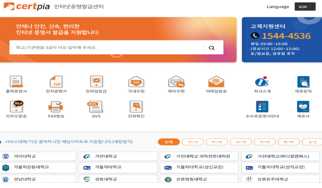
Task: Select the 파~하 filter tab
Action: click(x=289, y=142)
